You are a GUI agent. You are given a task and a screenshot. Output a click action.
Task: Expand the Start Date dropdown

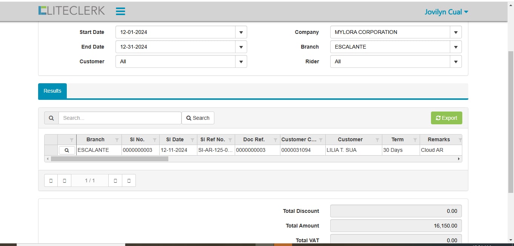click(x=241, y=32)
